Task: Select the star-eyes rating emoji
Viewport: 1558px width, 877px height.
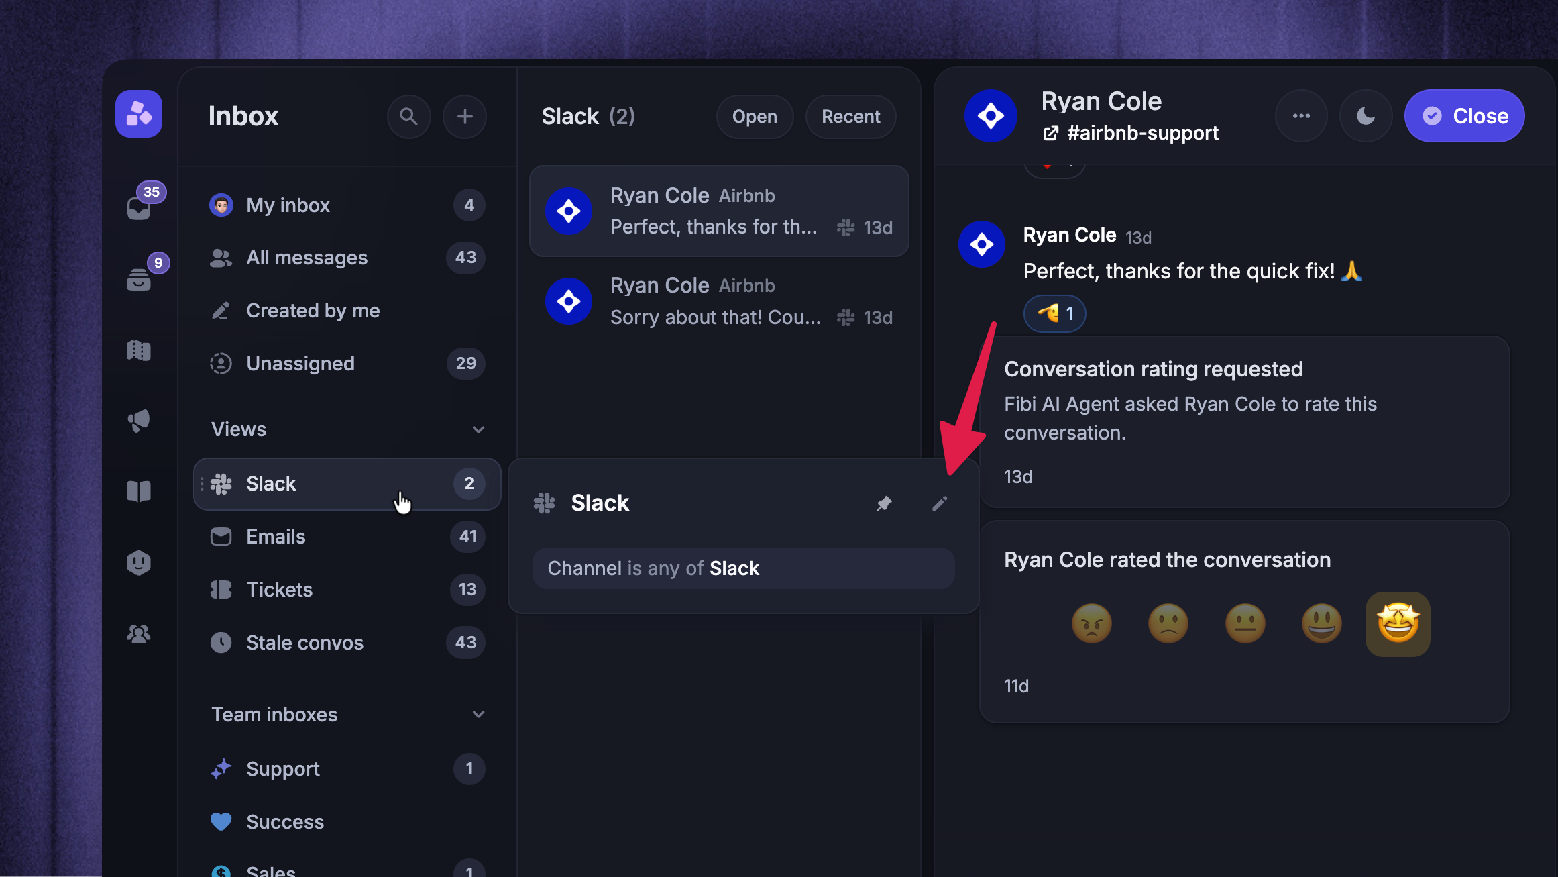Action: (1398, 623)
